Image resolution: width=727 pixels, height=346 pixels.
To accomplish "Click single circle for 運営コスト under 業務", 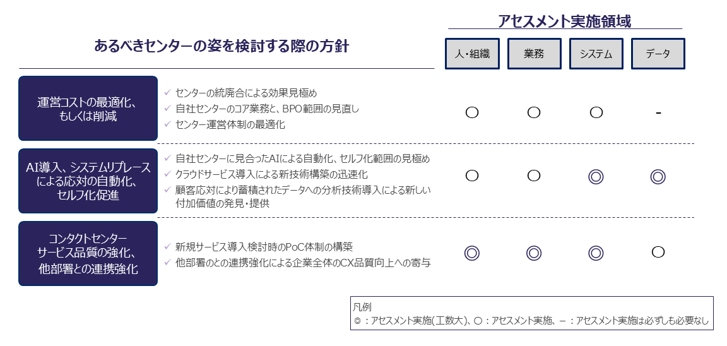I will (x=533, y=113).
